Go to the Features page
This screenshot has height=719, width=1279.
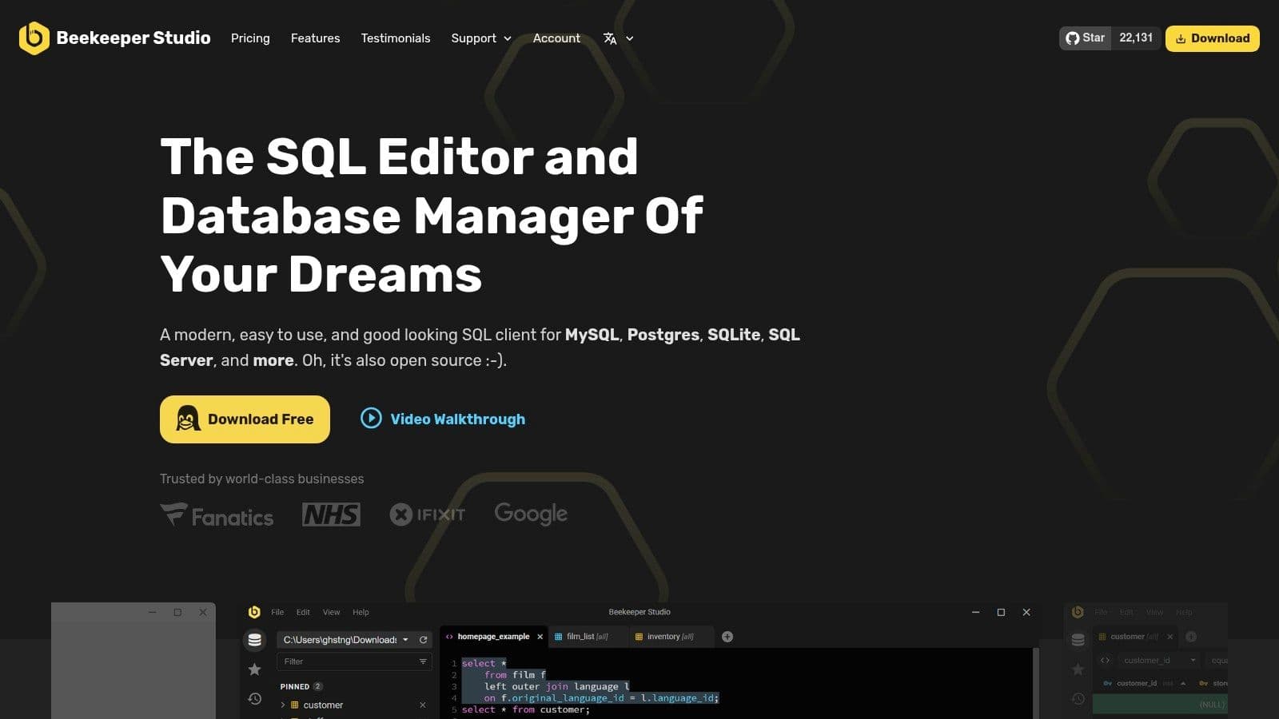315,38
